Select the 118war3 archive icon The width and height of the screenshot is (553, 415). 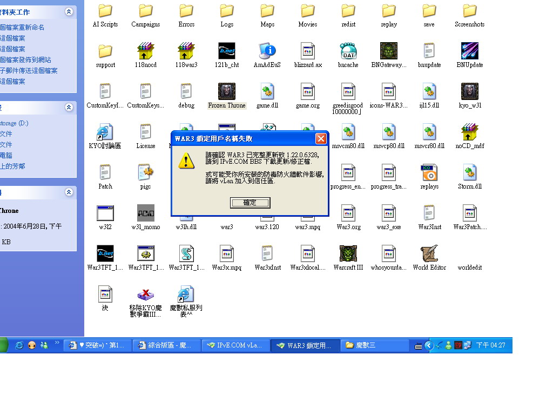point(186,51)
